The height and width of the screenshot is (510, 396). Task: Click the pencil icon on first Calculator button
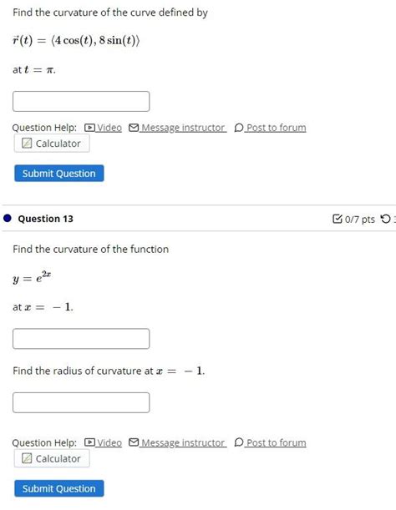coord(27,143)
